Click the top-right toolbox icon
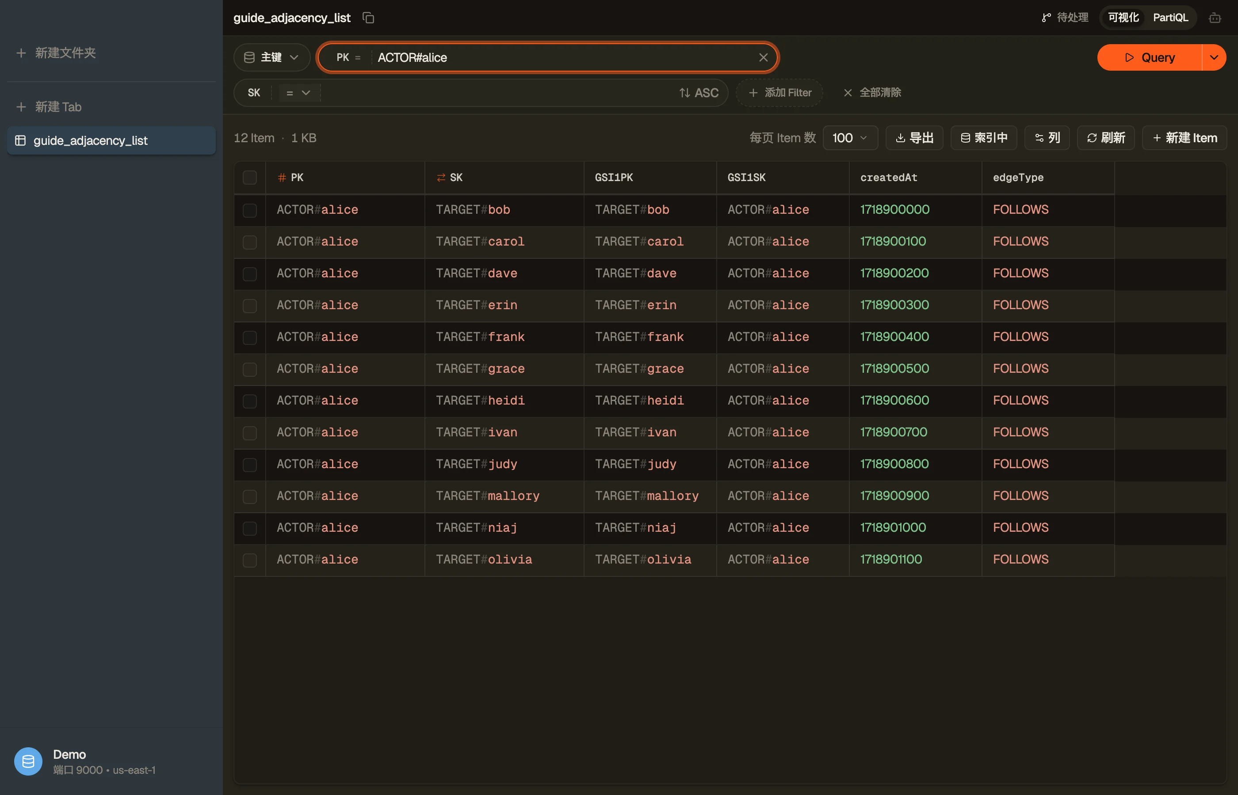The width and height of the screenshot is (1238, 795). pos(1215,18)
